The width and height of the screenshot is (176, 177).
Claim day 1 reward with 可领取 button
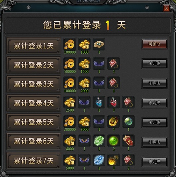point(154,44)
